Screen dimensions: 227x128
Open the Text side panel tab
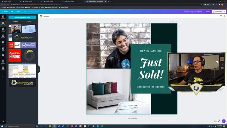(3, 43)
